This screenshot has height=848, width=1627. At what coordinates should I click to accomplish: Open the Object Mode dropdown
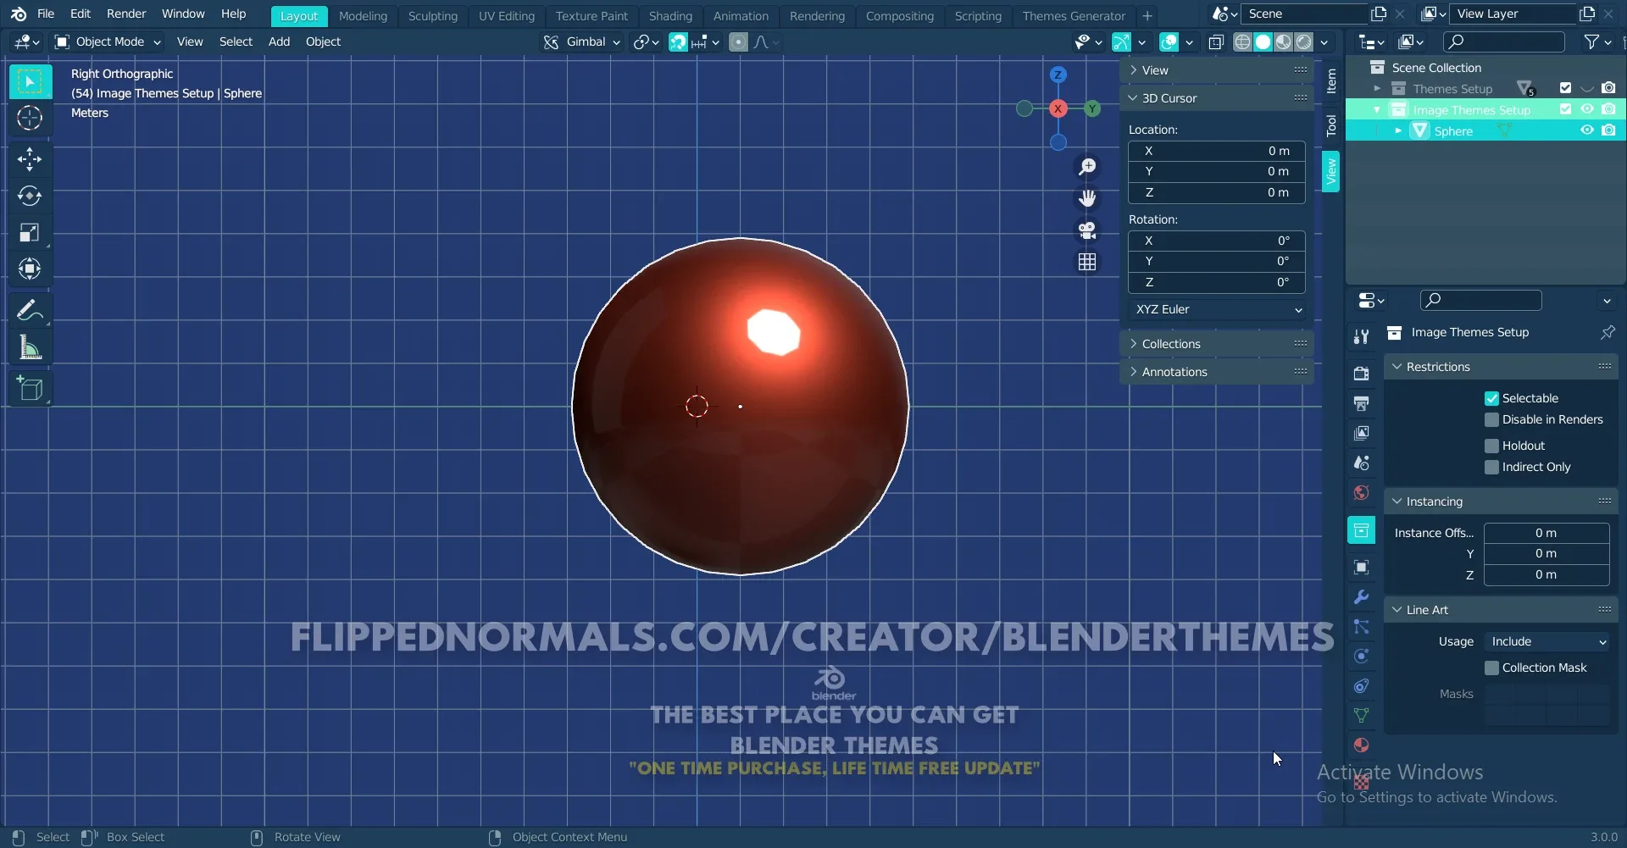[108, 42]
